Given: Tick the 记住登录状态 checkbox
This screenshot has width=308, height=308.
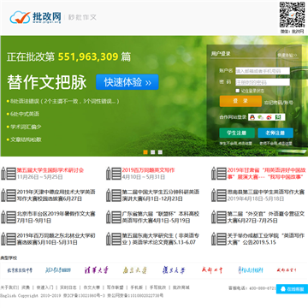Looking at the screenshot, I should pos(238,91).
